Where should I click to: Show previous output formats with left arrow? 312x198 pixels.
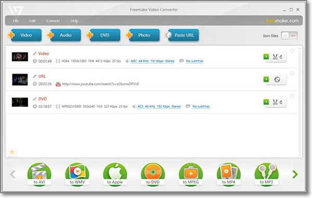13,174
